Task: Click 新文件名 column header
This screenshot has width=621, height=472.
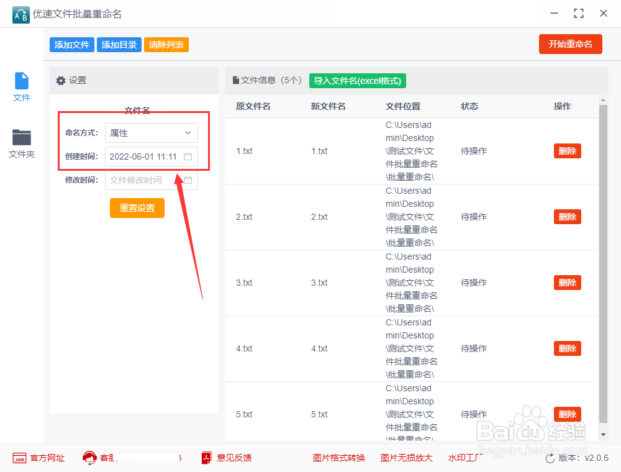Action: [329, 106]
